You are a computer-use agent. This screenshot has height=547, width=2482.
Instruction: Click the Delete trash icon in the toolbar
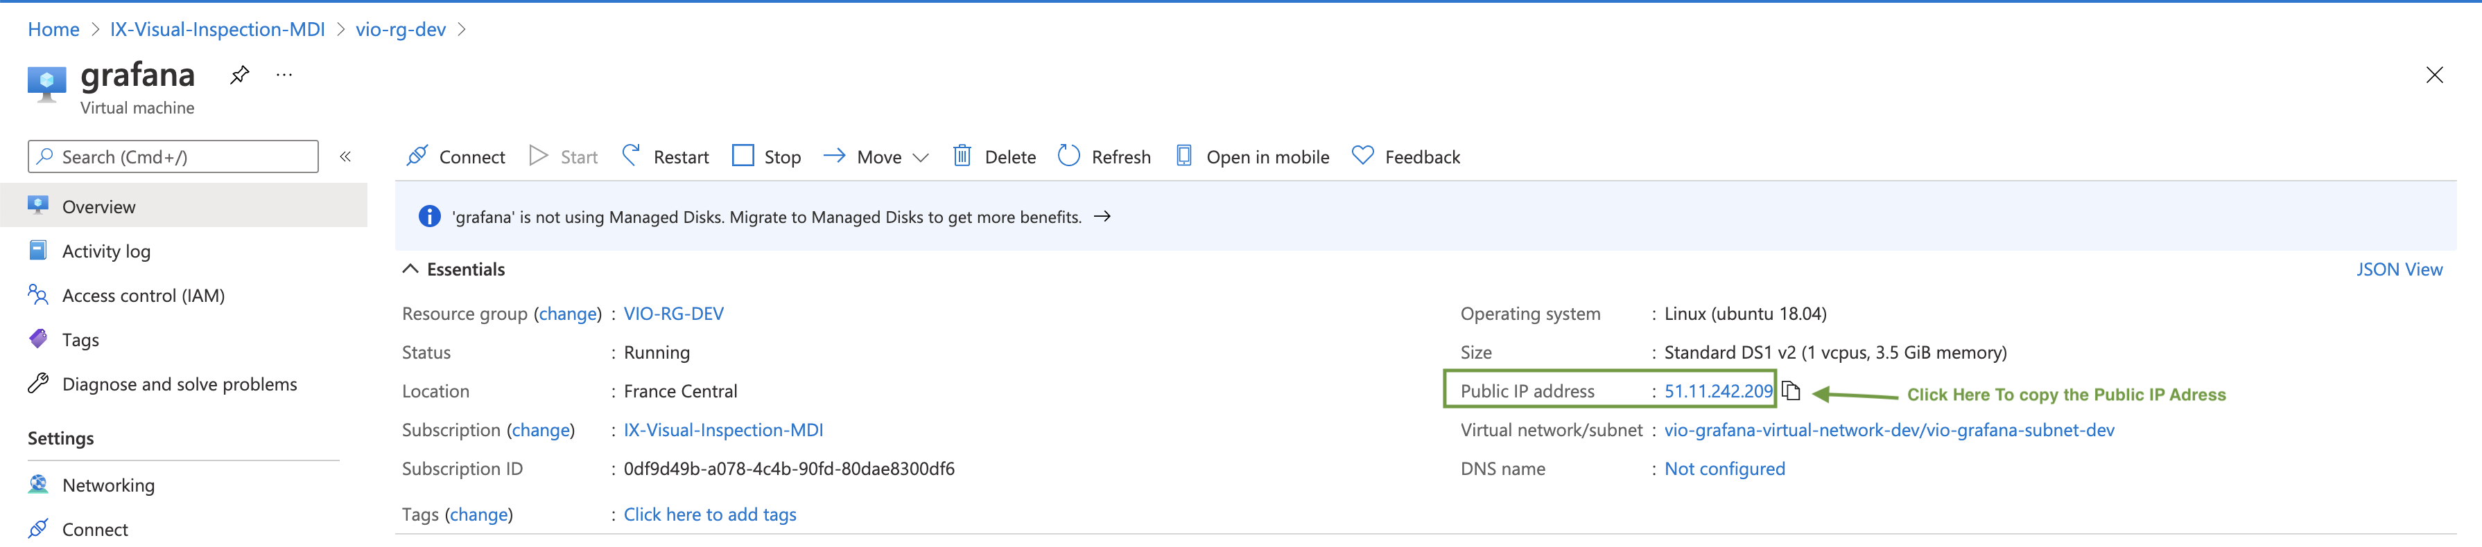962,155
